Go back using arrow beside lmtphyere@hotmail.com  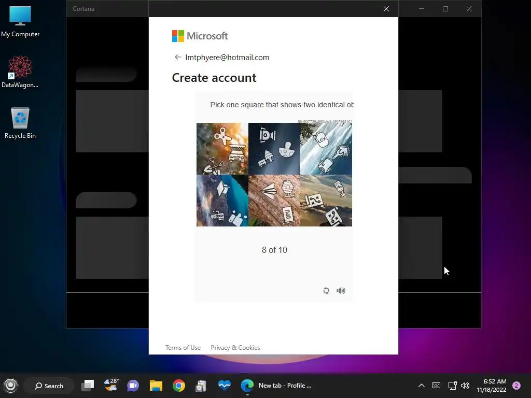(x=178, y=57)
